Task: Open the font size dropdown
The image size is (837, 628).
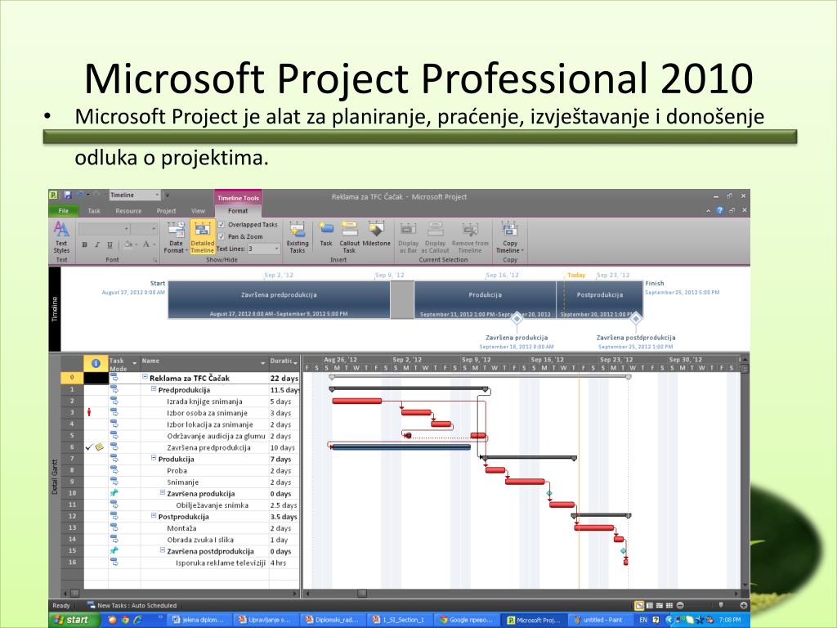Action: pos(153,229)
